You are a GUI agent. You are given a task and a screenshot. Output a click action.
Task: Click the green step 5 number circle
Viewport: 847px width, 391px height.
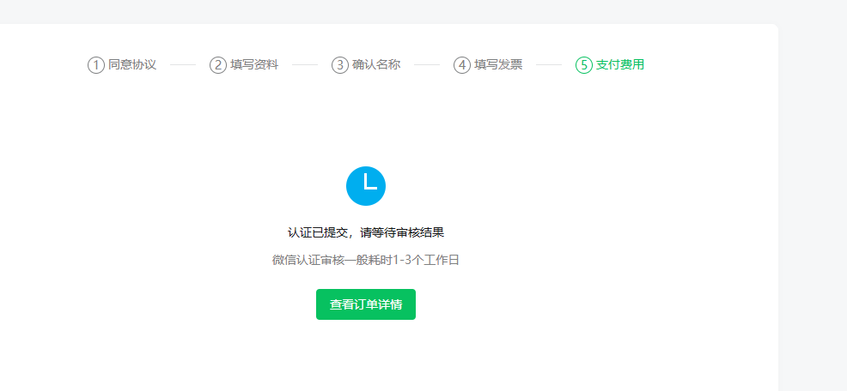pyautogui.click(x=584, y=65)
